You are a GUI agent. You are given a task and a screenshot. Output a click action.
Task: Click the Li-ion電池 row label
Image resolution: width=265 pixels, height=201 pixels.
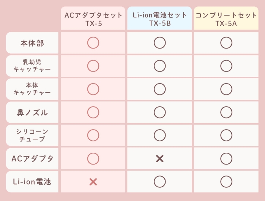[32, 182]
